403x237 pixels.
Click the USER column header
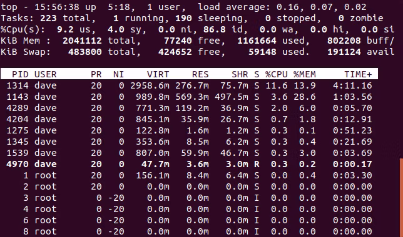tap(46, 74)
